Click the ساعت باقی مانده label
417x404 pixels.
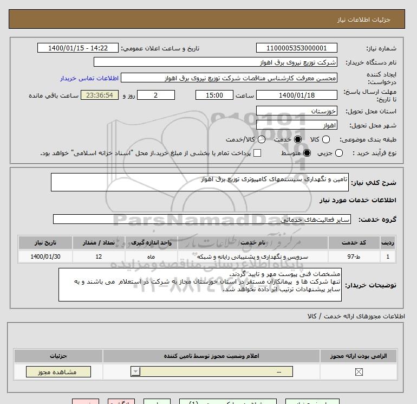(x=54, y=95)
